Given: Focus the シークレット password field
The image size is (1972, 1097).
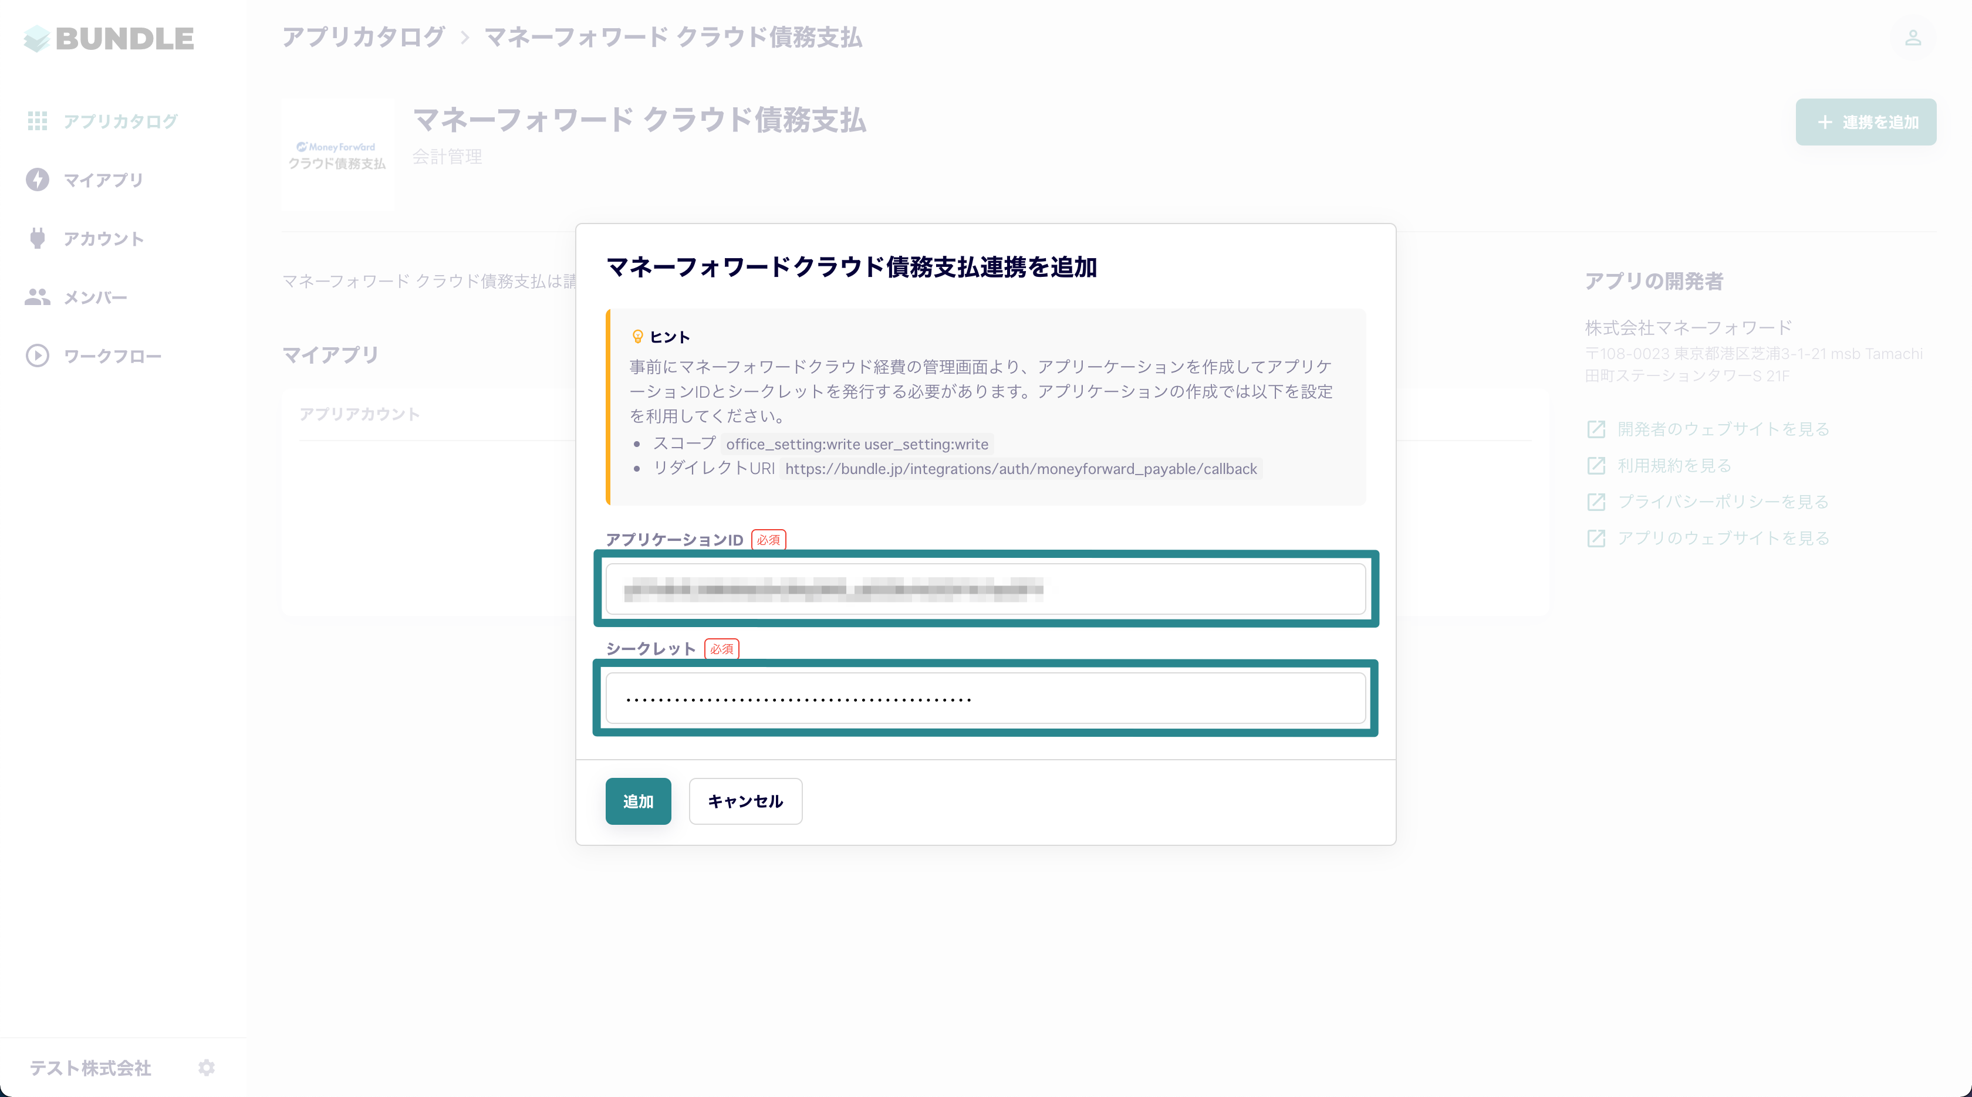Looking at the screenshot, I should (985, 698).
